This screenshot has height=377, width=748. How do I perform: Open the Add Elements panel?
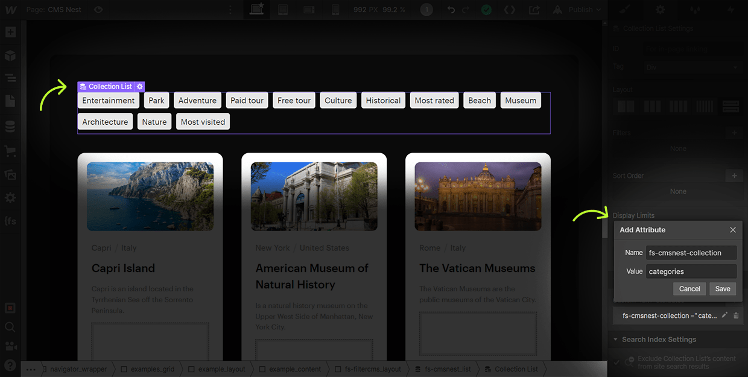(x=10, y=33)
